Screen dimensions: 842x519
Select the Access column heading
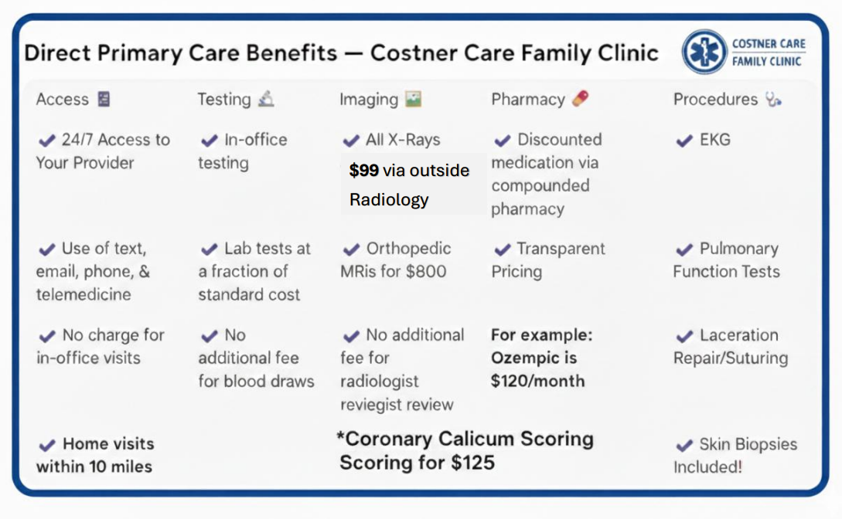click(x=62, y=100)
